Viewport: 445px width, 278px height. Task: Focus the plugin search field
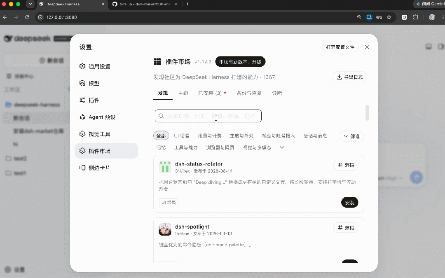tap(208, 116)
